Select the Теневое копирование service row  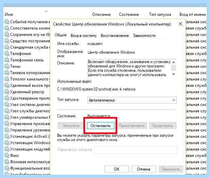(x=27, y=73)
